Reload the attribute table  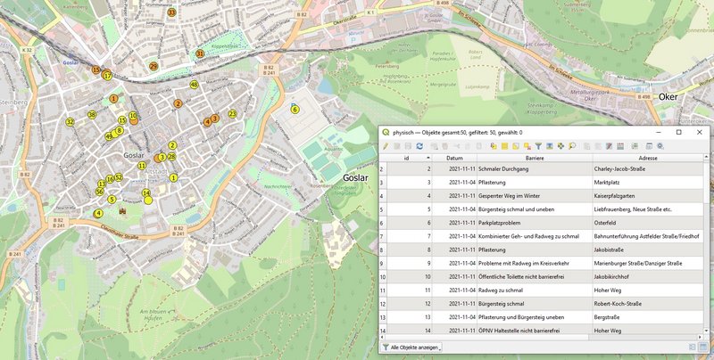pos(419,145)
